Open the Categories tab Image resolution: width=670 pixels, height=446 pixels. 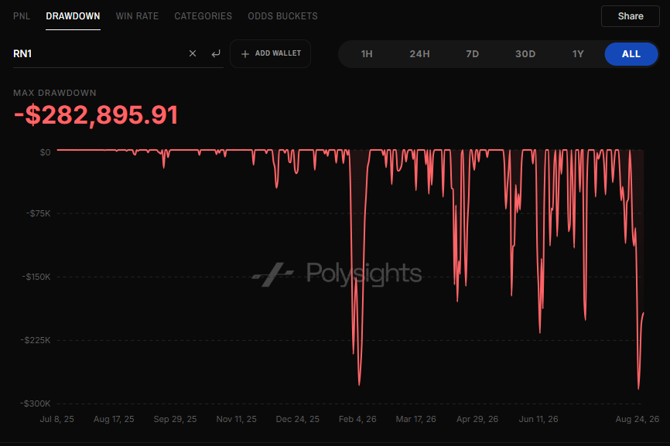point(203,16)
